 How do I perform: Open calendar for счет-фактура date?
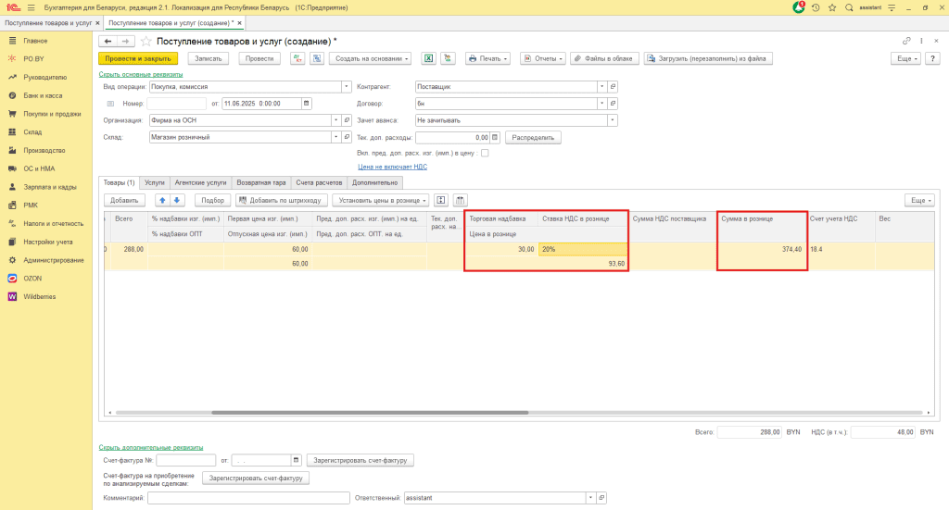tap(296, 460)
